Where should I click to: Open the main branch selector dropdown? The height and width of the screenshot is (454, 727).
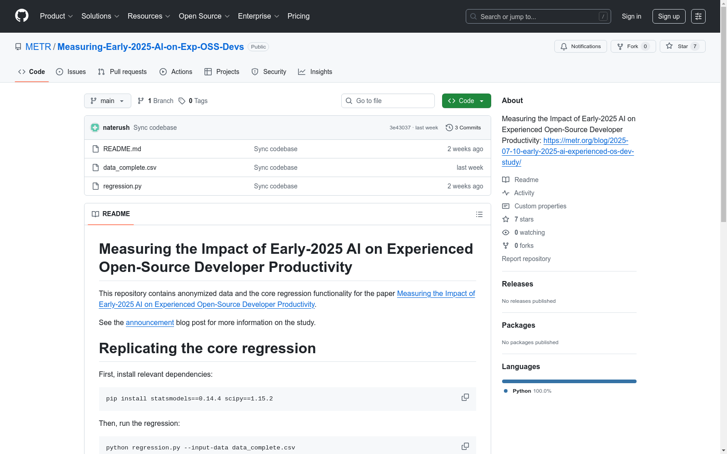tap(108, 101)
